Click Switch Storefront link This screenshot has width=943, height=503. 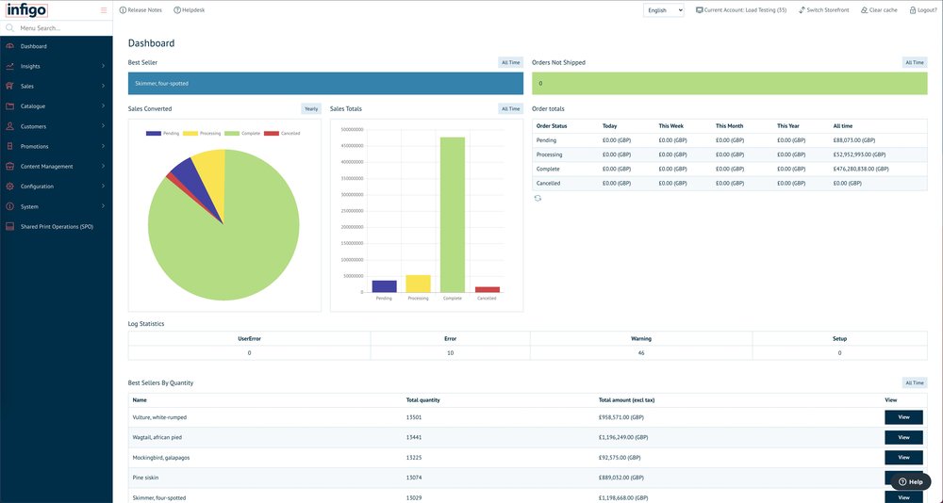point(828,10)
